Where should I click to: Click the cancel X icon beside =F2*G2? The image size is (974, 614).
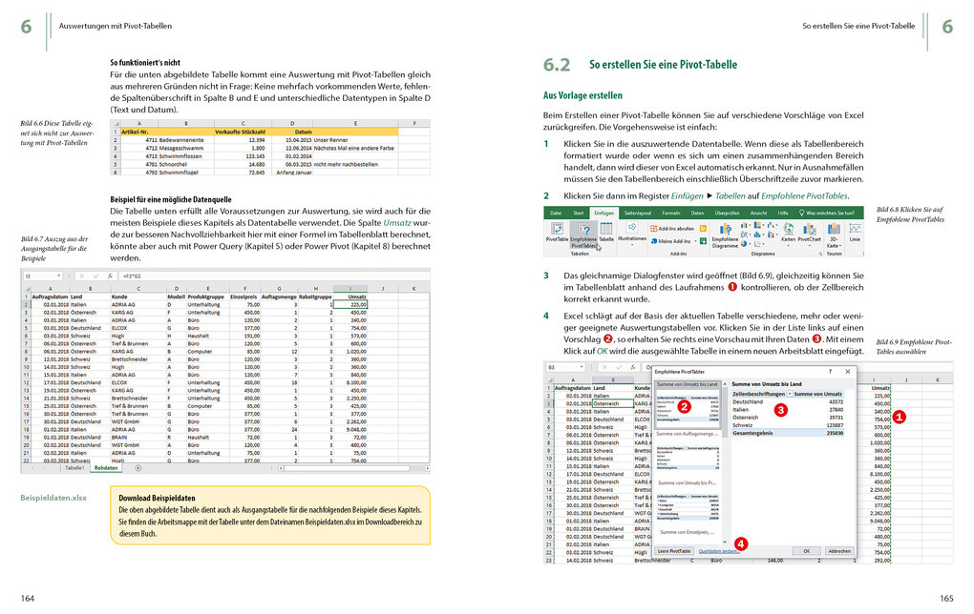coord(81,276)
